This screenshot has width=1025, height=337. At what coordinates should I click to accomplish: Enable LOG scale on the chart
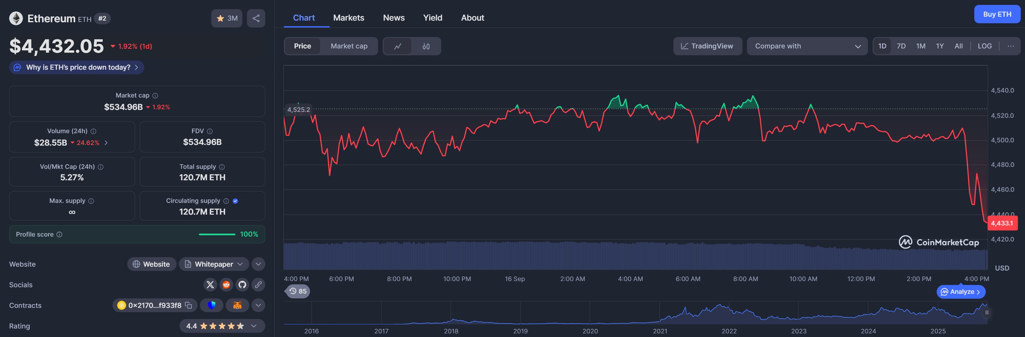click(x=984, y=46)
